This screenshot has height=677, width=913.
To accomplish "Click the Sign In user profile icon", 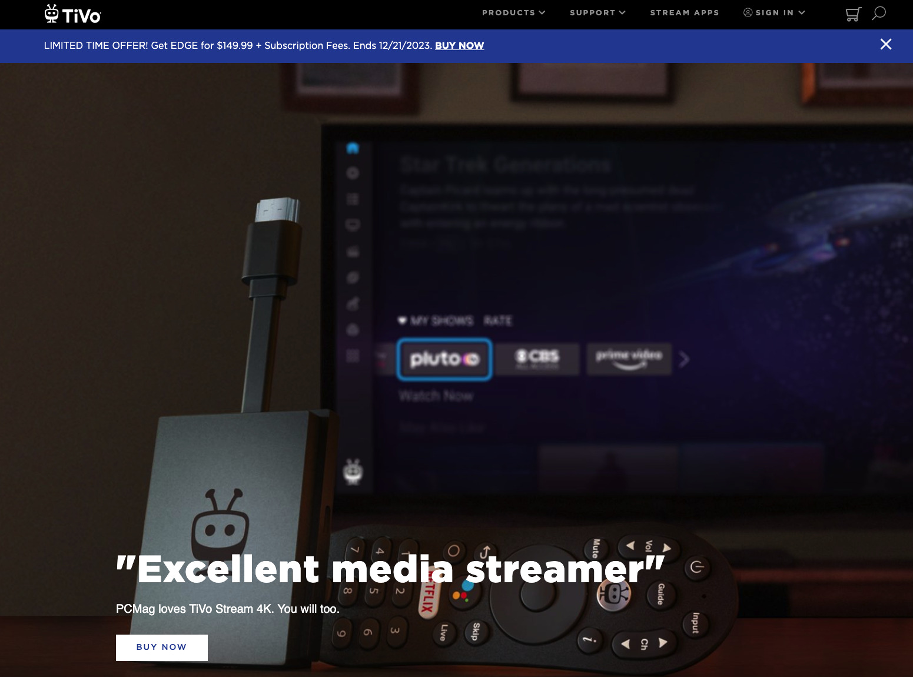I will click(x=748, y=12).
